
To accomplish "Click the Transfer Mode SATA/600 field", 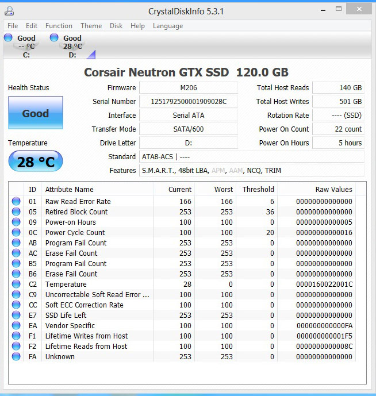I will coord(189,129).
